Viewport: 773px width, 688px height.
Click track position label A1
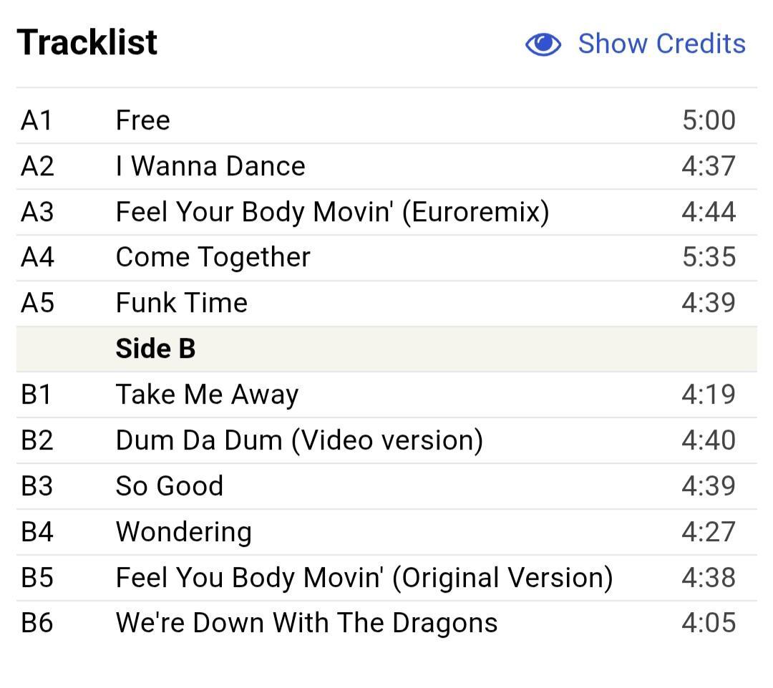click(x=37, y=120)
